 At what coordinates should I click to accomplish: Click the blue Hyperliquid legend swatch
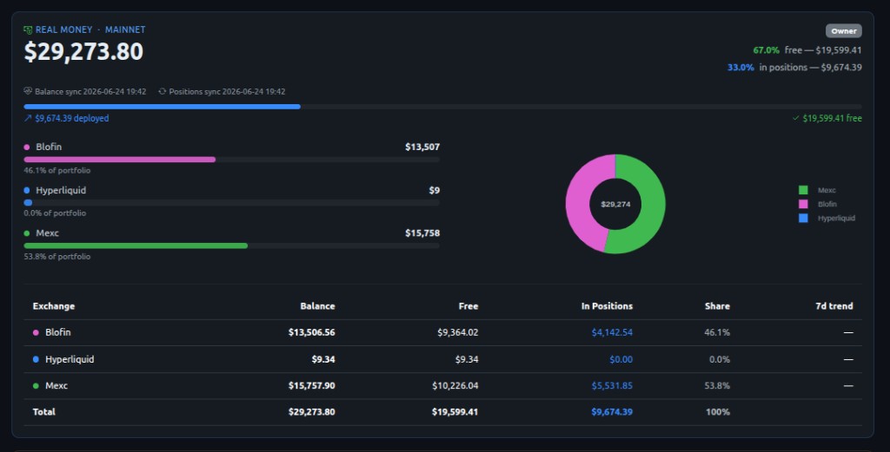[803, 218]
